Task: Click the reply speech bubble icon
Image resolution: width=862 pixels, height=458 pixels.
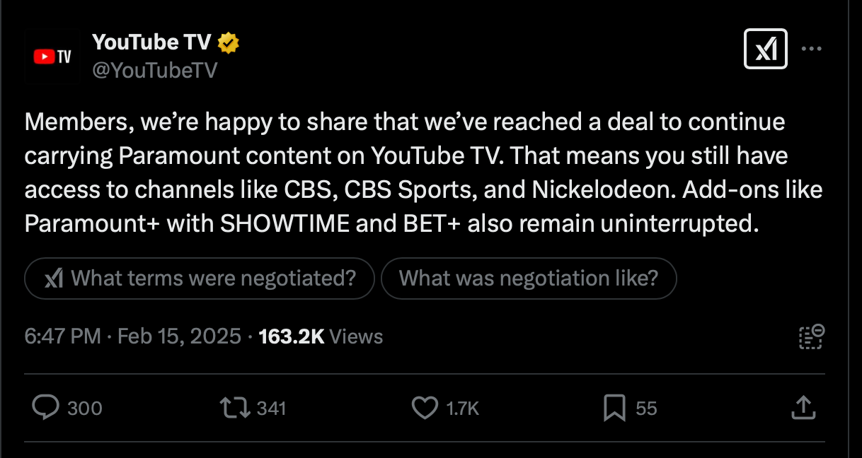Action: [47, 408]
